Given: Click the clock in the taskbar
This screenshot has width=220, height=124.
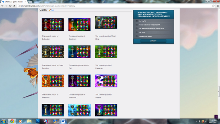Looking at the screenshot, I should tap(213, 121).
